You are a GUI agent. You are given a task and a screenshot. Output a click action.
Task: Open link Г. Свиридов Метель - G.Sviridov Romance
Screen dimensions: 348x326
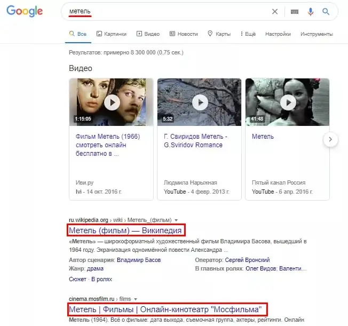195,141
